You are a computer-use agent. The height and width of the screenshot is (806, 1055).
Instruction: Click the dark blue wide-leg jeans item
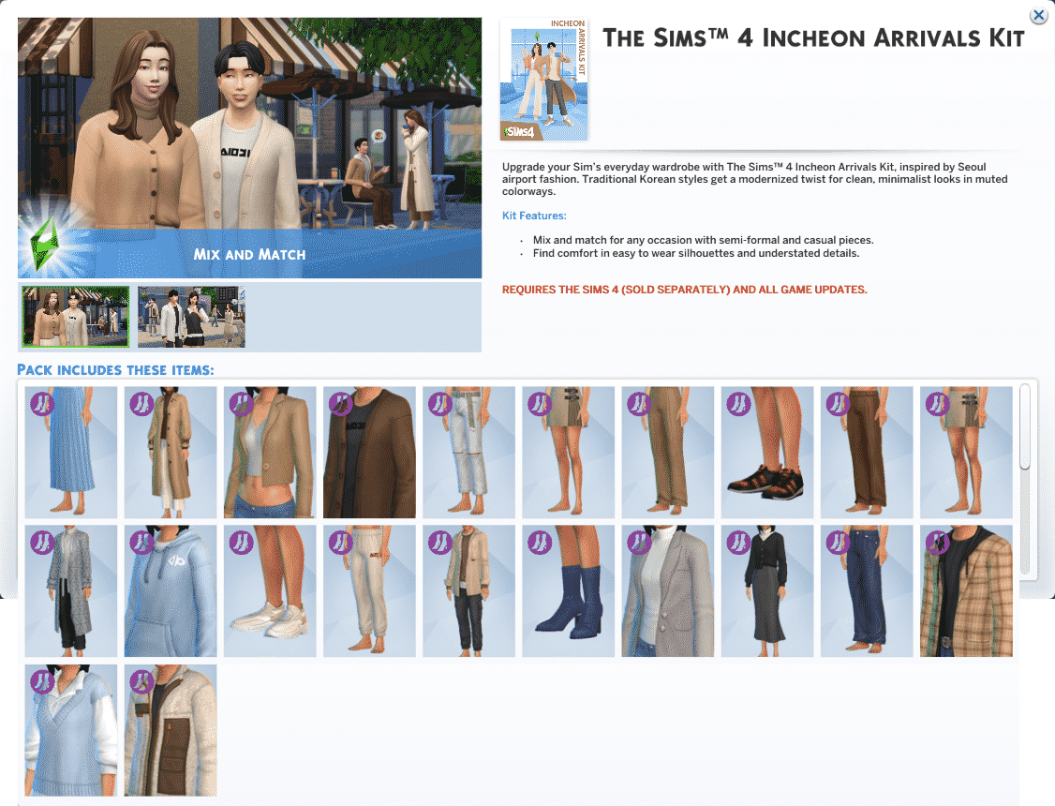click(x=867, y=590)
